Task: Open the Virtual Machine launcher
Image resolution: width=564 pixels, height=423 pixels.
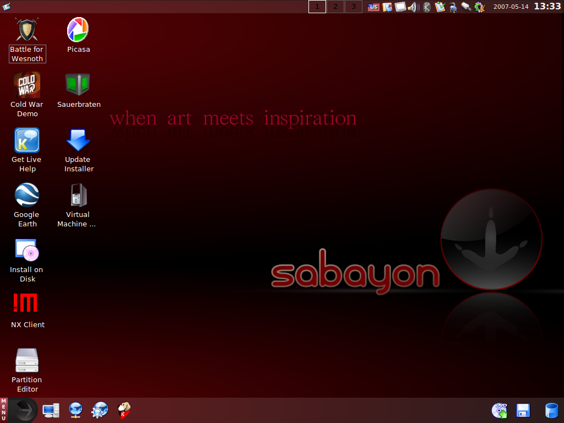Action: [77, 194]
